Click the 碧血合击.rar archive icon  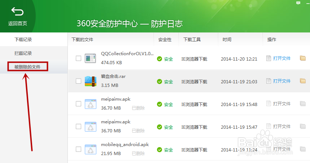click(91, 81)
